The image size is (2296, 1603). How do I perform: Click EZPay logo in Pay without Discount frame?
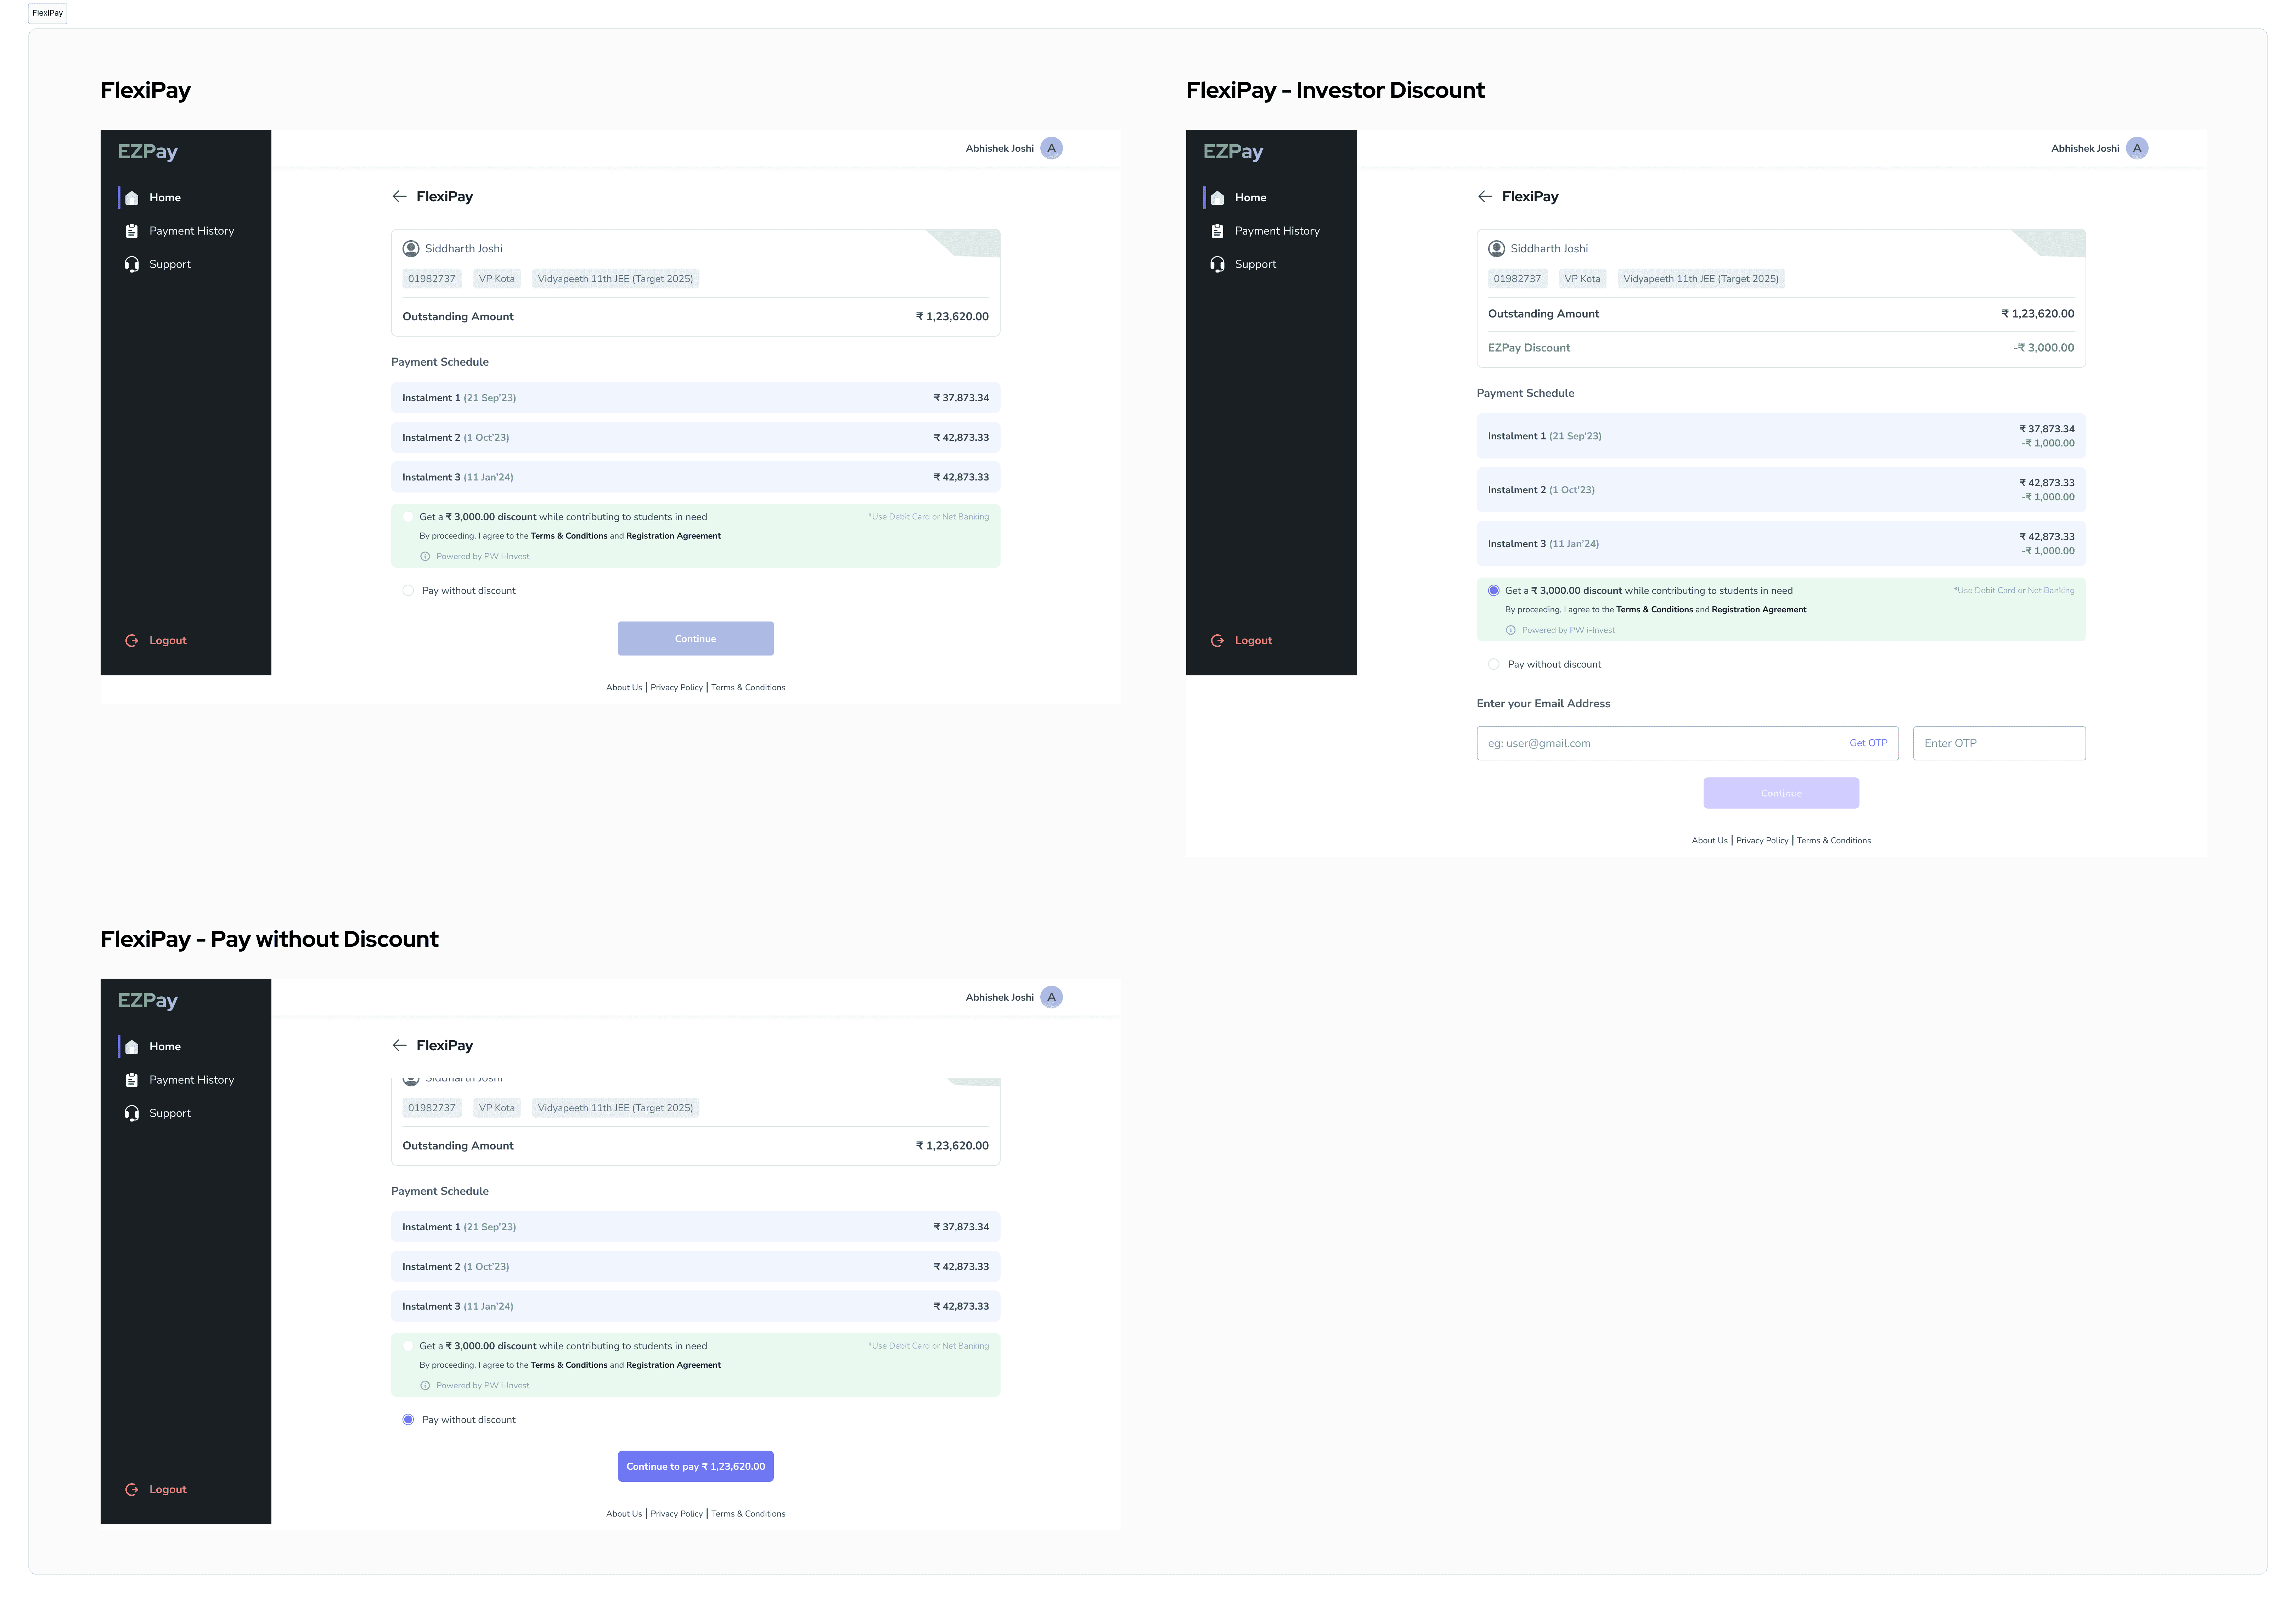point(148,1001)
